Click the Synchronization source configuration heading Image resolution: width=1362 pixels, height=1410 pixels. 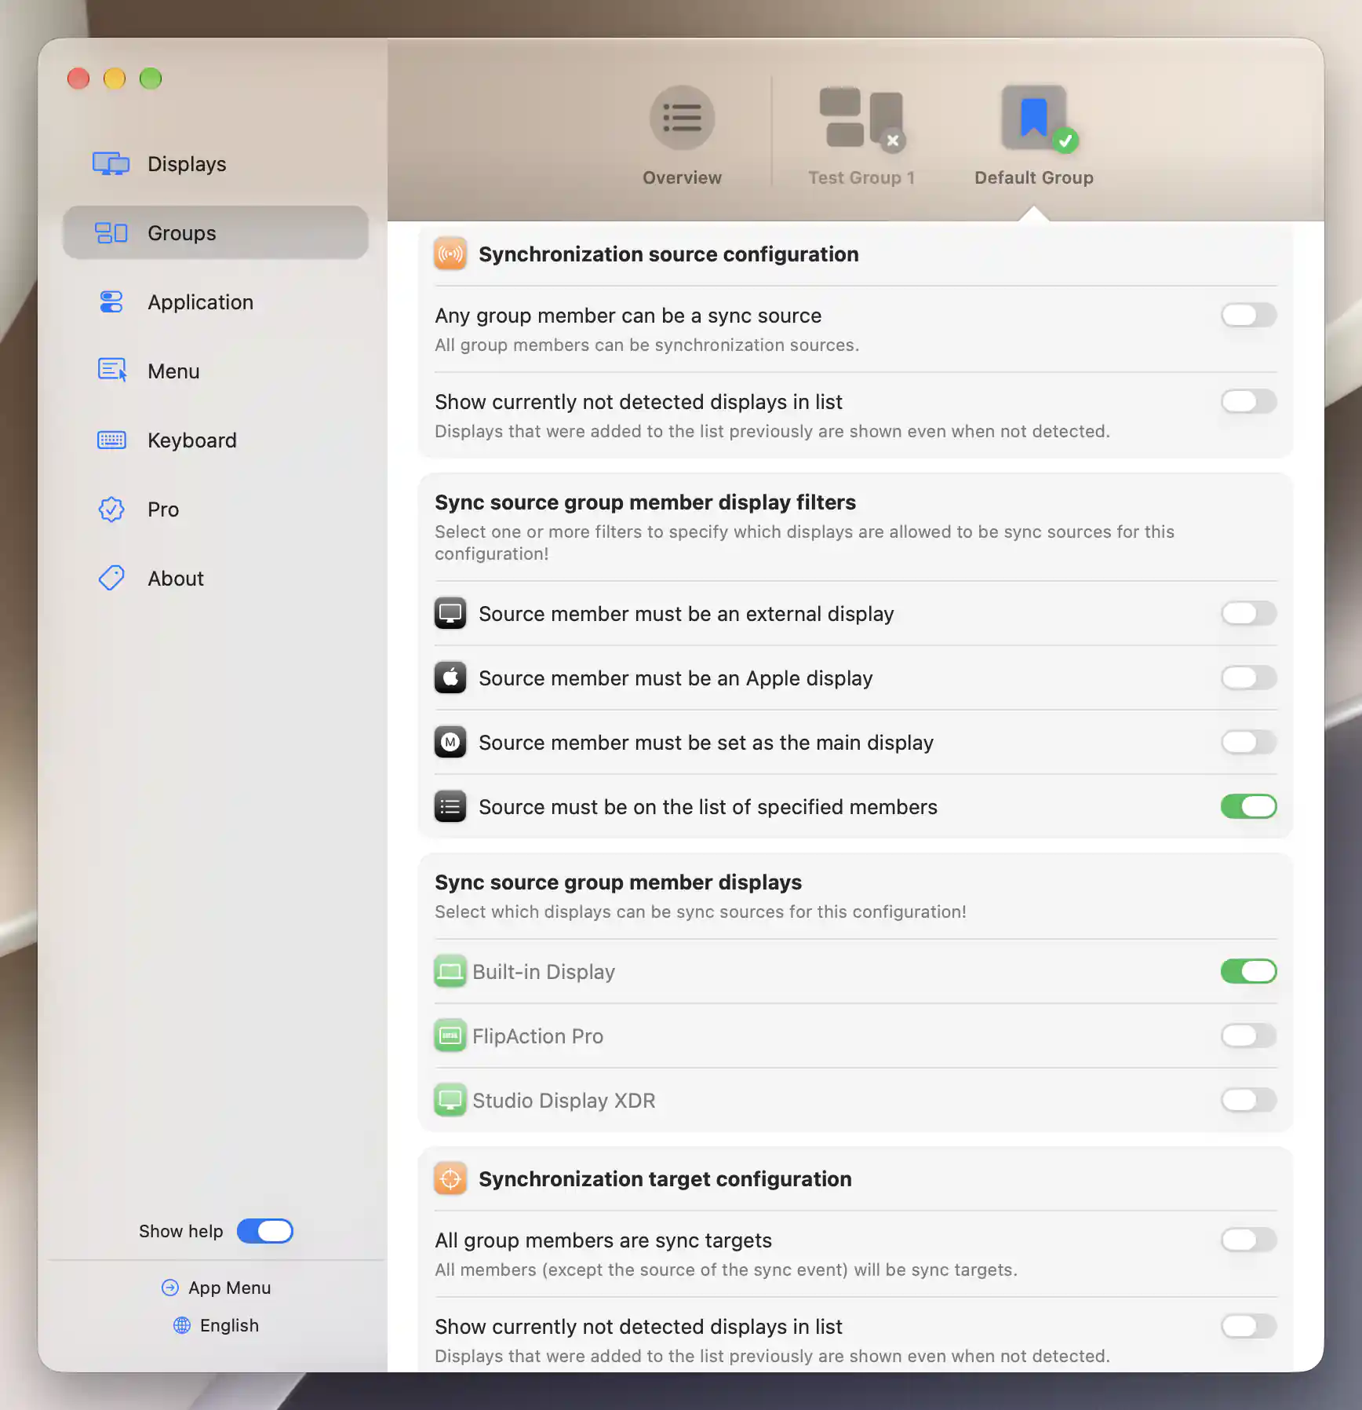pyautogui.click(x=668, y=254)
